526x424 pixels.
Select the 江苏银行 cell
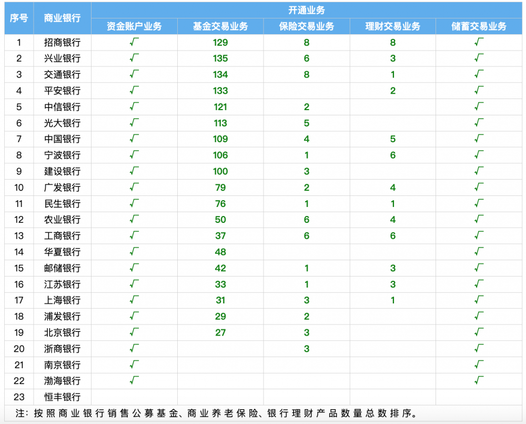coord(63,284)
